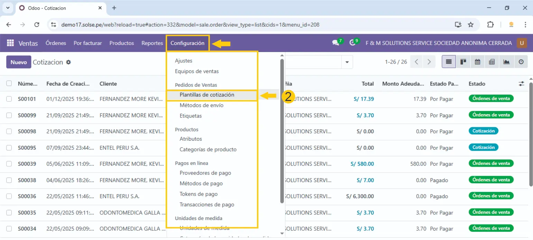533x240 pixels.
Task: Go to the next page of records
Action: tap(429, 62)
